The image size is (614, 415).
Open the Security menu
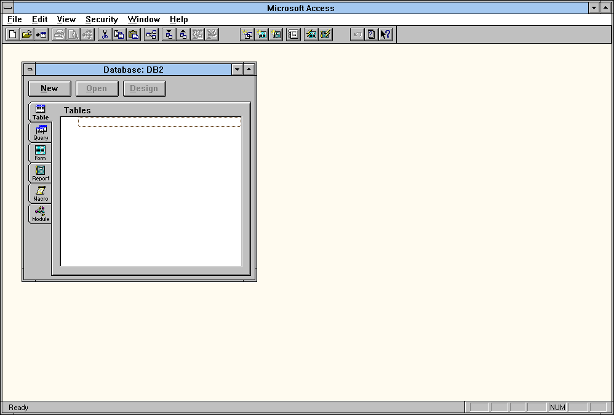102,20
